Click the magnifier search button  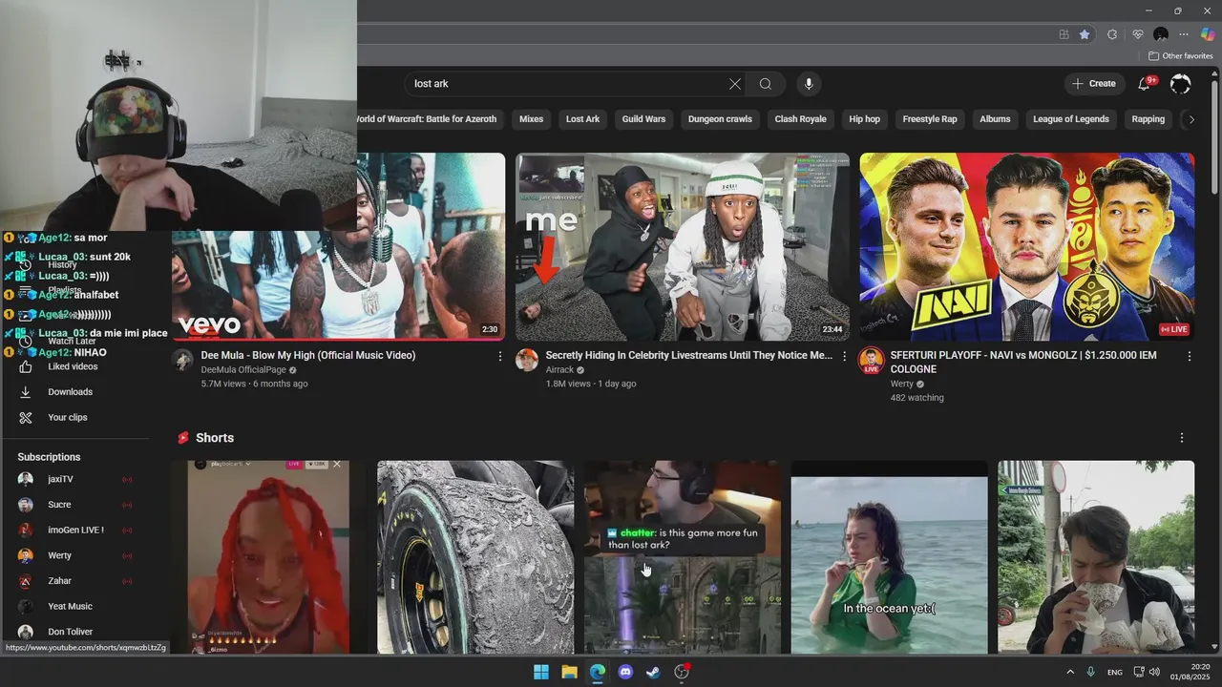(x=766, y=84)
